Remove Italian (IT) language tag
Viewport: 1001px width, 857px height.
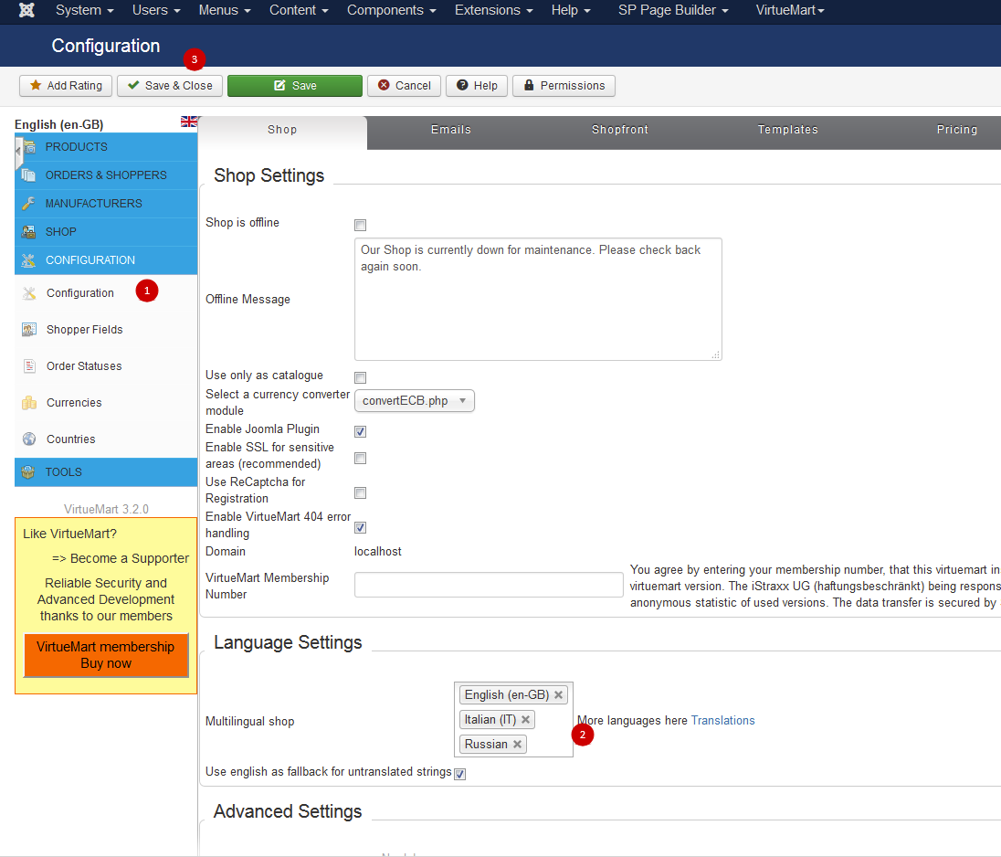tap(525, 720)
